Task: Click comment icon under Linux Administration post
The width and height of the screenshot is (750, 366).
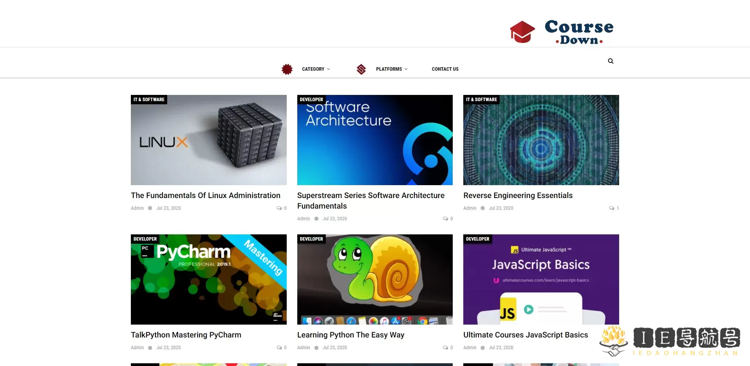Action: tap(279, 208)
